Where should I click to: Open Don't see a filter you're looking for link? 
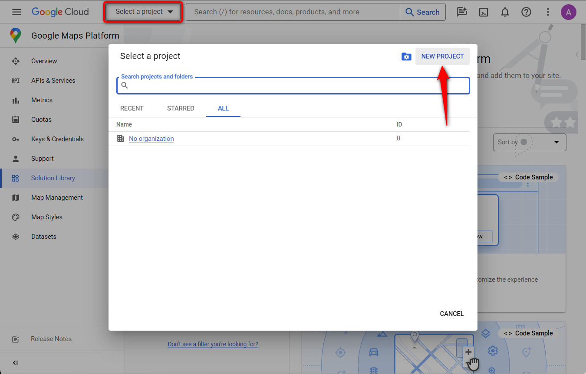[213, 345]
